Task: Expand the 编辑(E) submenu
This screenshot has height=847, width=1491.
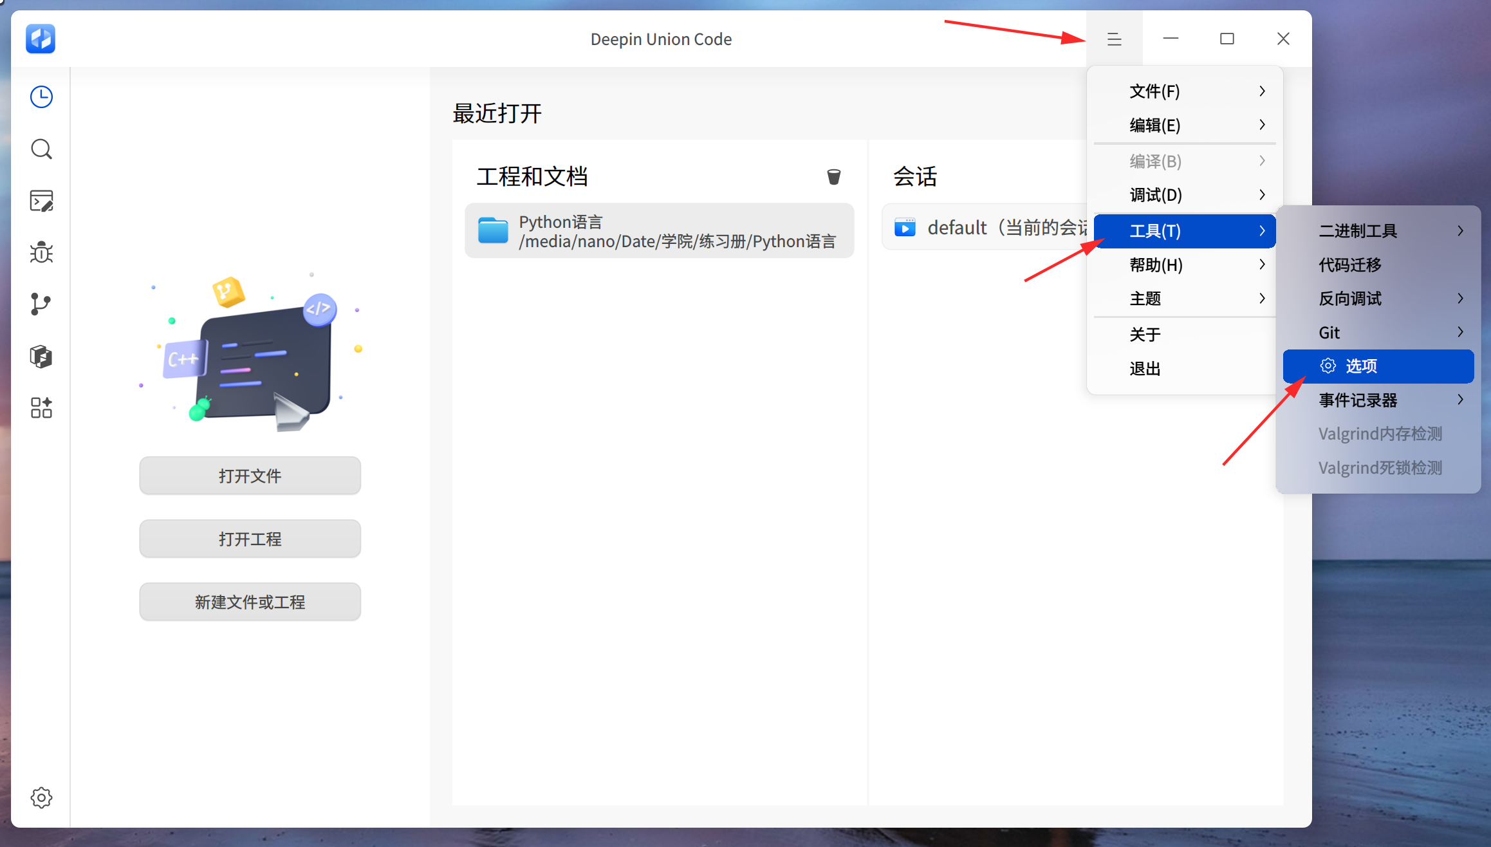Action: (x=1185, y=125)
